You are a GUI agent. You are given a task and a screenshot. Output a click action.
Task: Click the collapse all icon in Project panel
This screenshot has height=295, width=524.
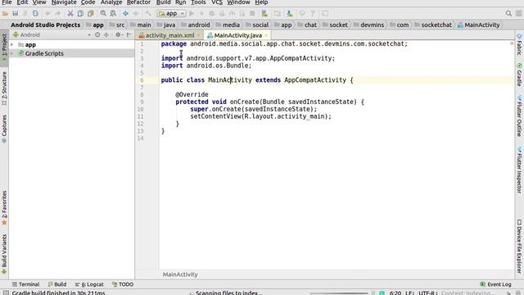[106, 34]
